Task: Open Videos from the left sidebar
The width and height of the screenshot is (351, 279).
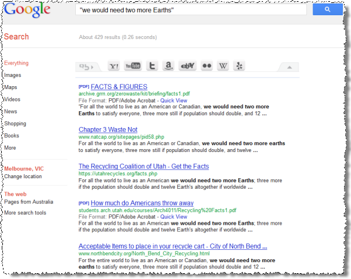Action: pyautogui.click(x=12, y=99)
